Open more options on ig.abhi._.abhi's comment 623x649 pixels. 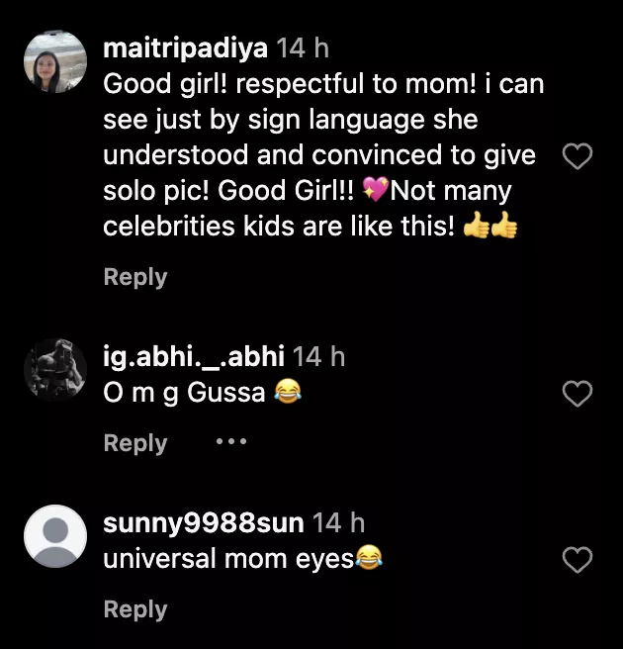click(230, 442)
